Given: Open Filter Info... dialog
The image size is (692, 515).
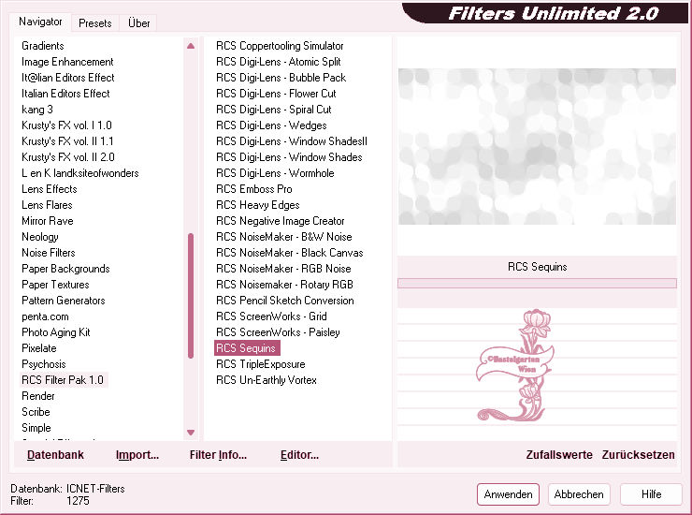Looking at the screenshot, I should pyautogui.click(x=218, y=455).
